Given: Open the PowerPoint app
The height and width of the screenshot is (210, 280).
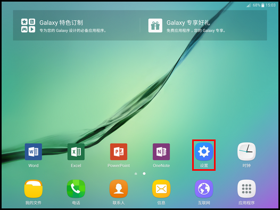Looking at the screenshot, I should coord(119,152).
